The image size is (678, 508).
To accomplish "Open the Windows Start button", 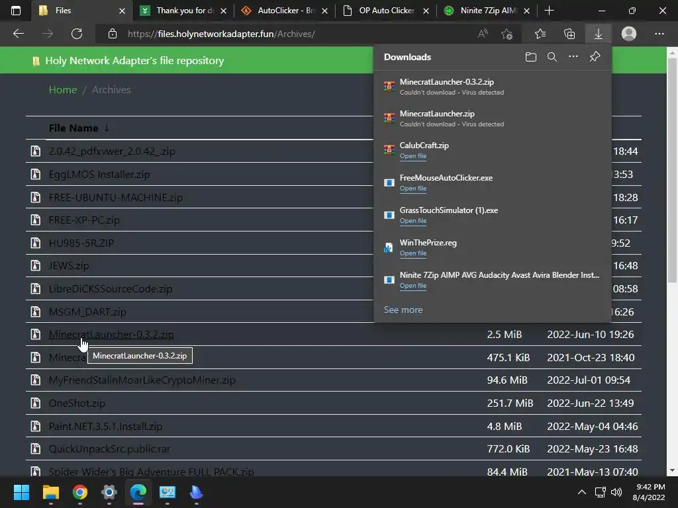I will click(x=21, y=492).
